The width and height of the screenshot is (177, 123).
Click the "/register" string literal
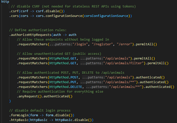[x=102, y=44]
